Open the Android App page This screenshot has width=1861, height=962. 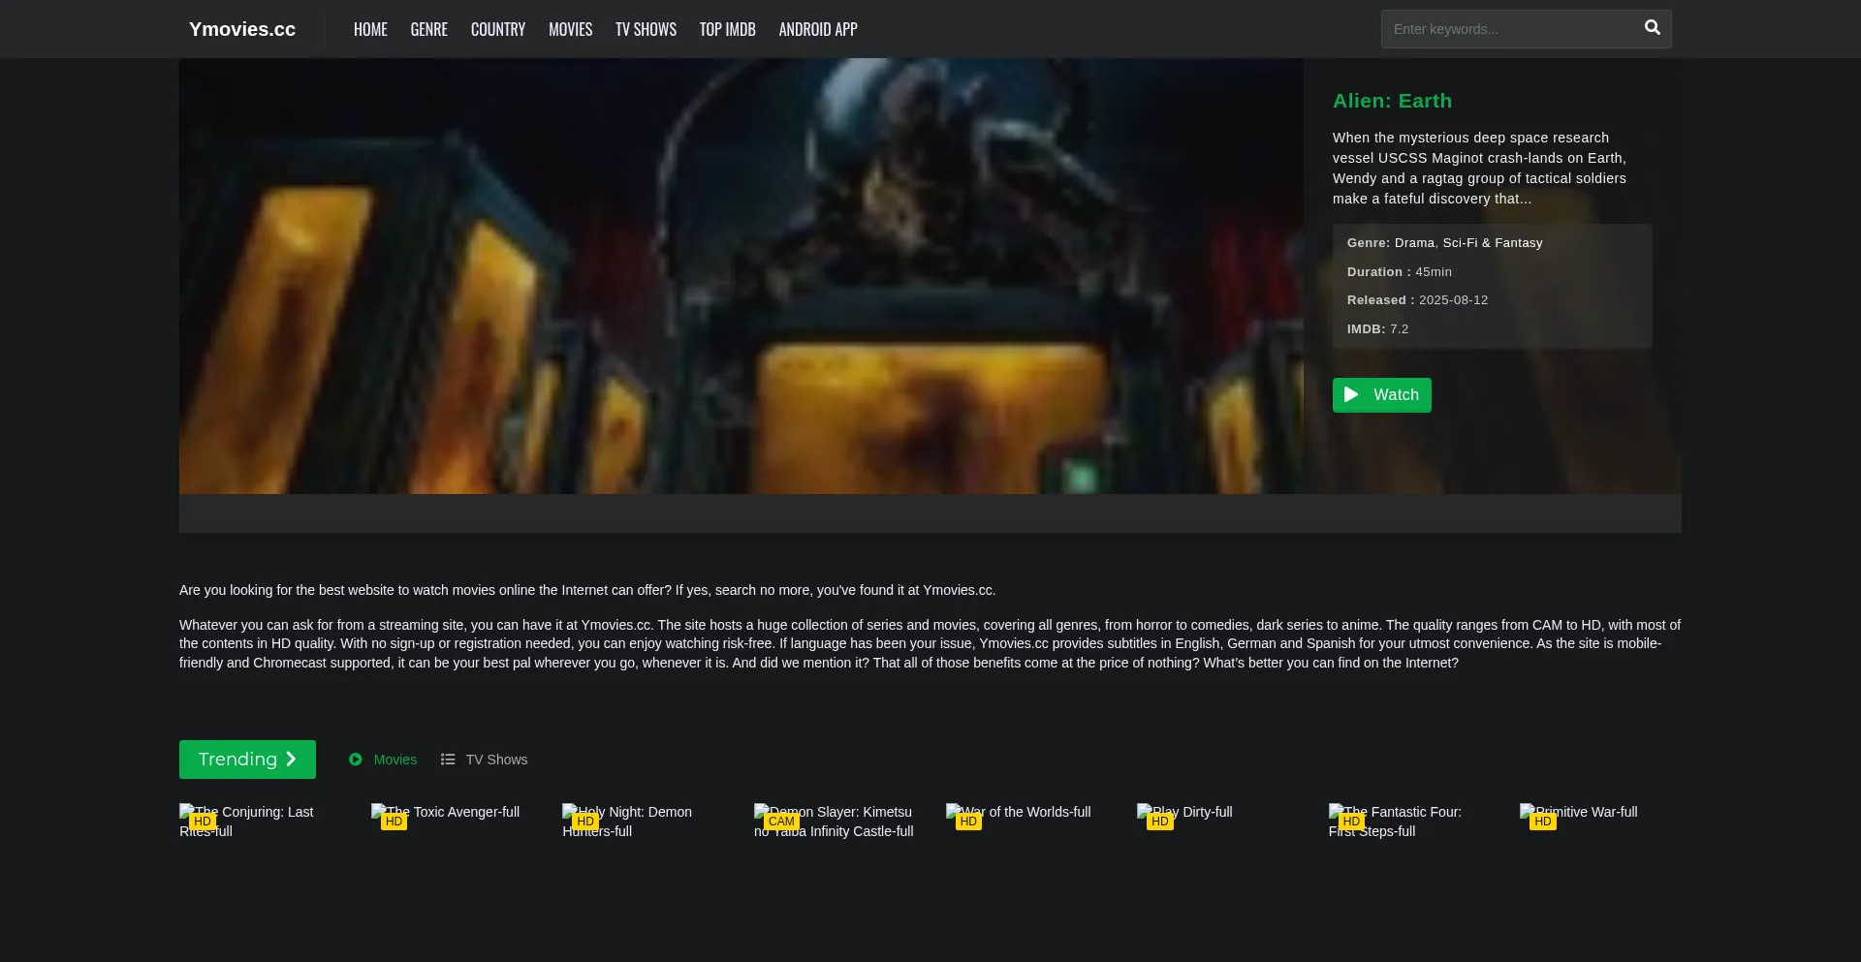click(817, 29)
